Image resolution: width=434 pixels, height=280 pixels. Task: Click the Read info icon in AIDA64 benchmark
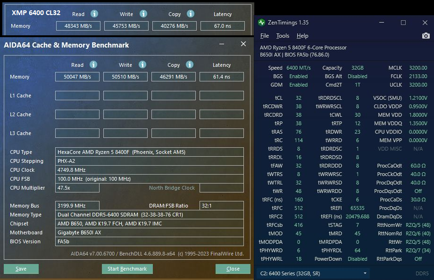pos(93,64)
